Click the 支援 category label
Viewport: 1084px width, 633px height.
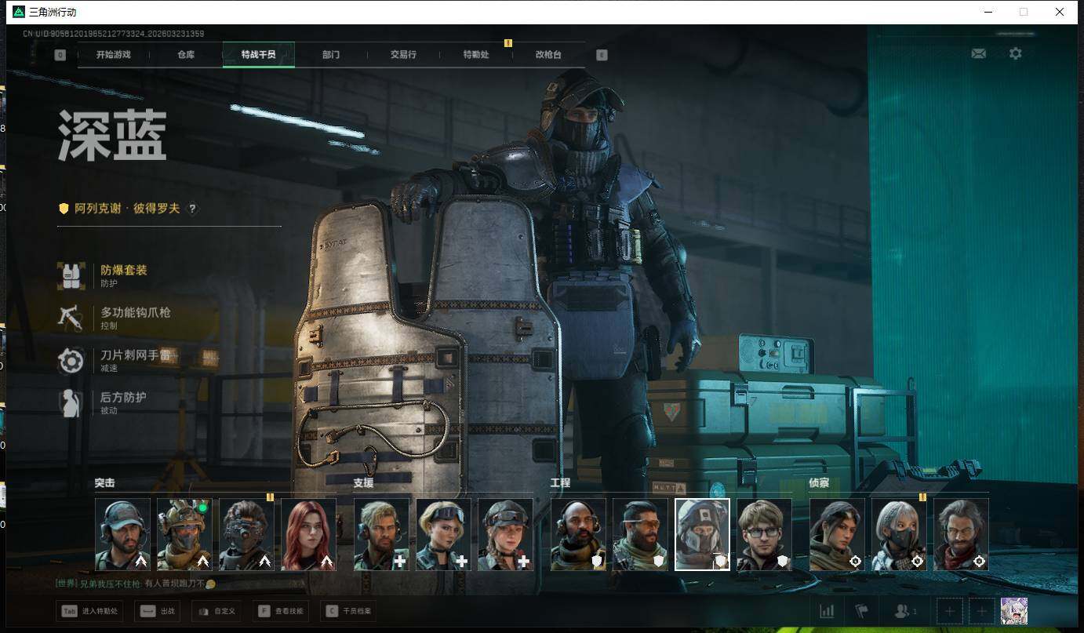[x=364, y=483]
